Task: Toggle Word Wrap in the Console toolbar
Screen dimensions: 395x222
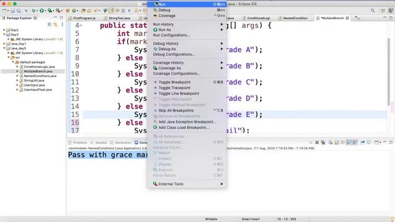Action: coord(343,142)
